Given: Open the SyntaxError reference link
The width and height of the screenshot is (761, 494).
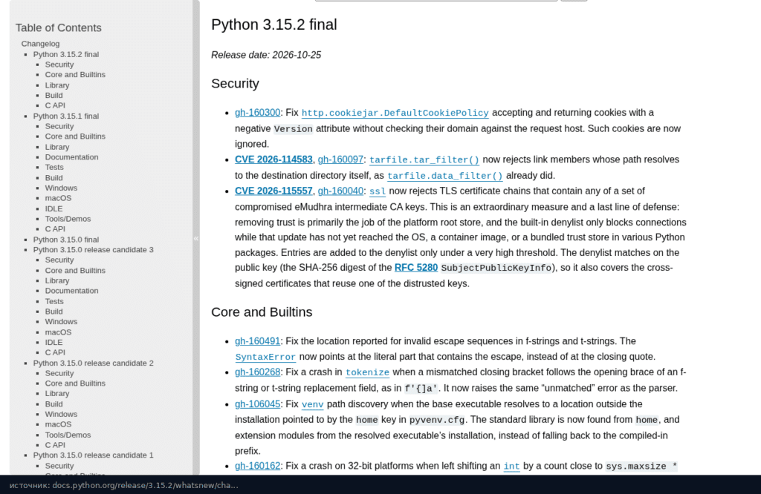Looking at the screenshot, I should coord(265,357).
